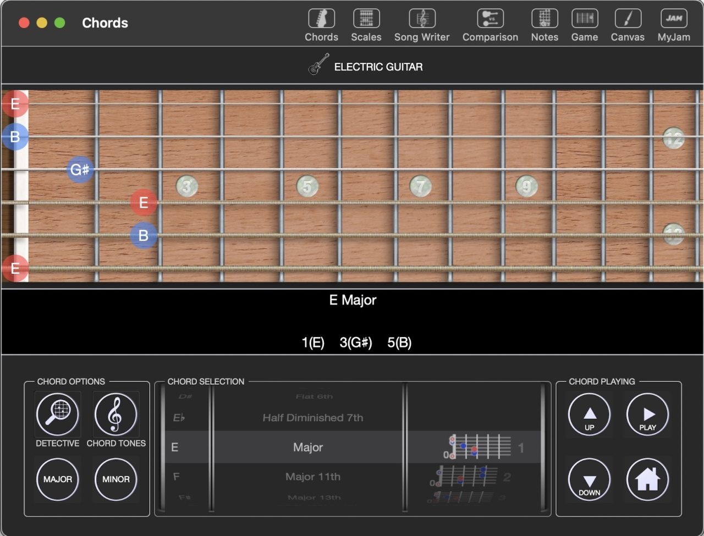Select the MINOR chord shortcut button
704x536 pixels.
click(x=116, y=479)
